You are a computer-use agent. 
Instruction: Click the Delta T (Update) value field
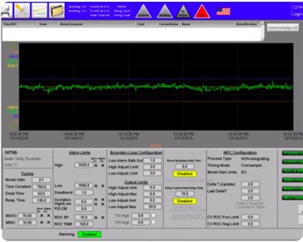pyautogui.click(x=251, y=184)
